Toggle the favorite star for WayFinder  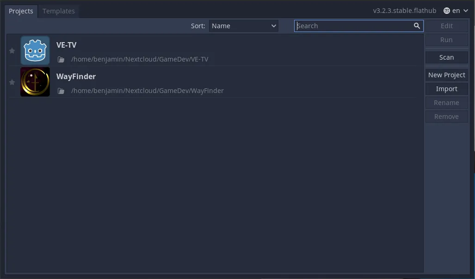click(x=12, y=82)
